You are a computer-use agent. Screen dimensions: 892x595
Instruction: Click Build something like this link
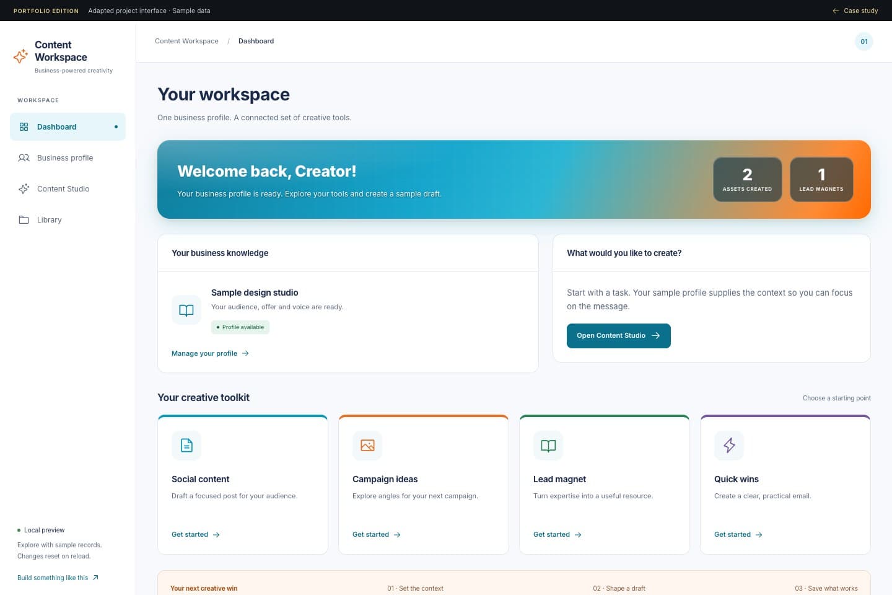[58, 578]
